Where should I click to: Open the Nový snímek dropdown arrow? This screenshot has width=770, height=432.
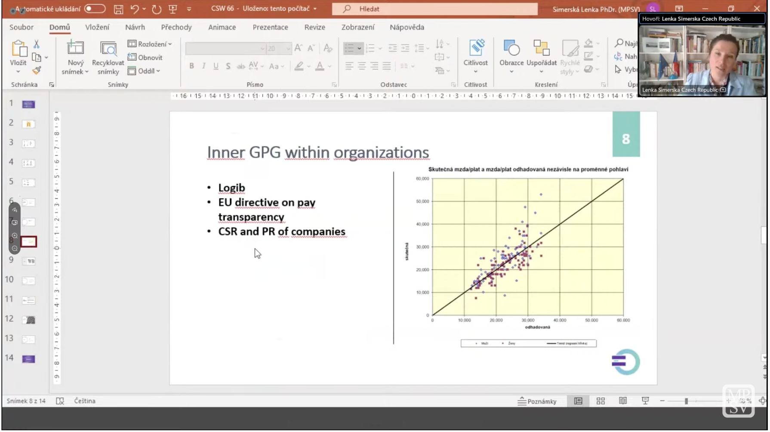(x=75, y=72)
